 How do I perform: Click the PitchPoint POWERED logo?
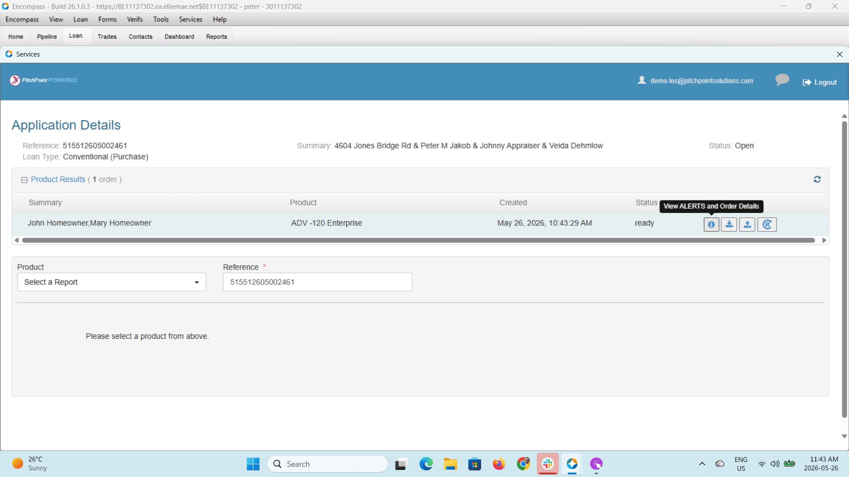(x=43, y=80)
